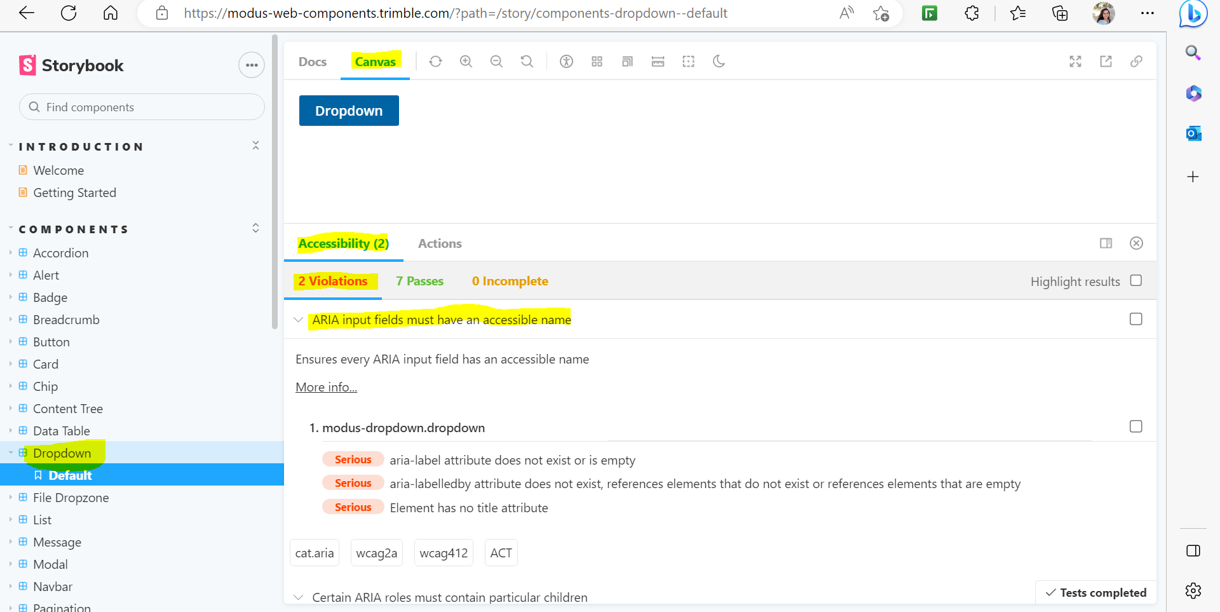Viewport: 1220px width, 612px height.
Task: Check the box next to modus-dropdown.dropdown violation
Action: (1135, 426)
